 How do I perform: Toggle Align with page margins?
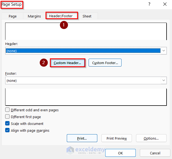click(x=7, y=130)
